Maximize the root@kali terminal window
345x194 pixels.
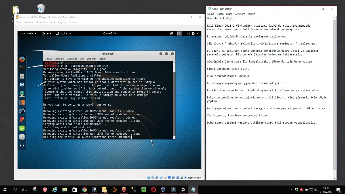[166, 54]
